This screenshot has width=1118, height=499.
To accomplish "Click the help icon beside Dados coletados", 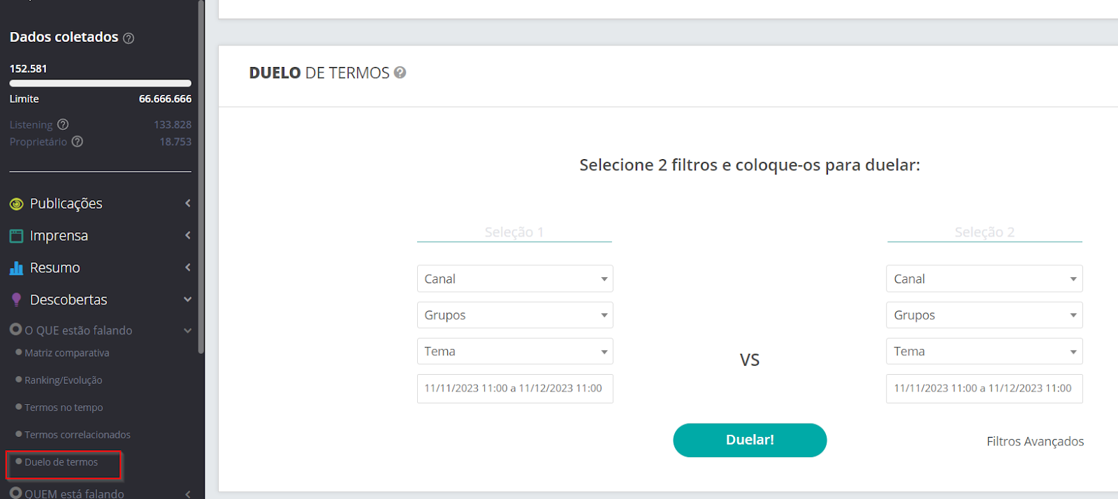I will tap(129, 38).
